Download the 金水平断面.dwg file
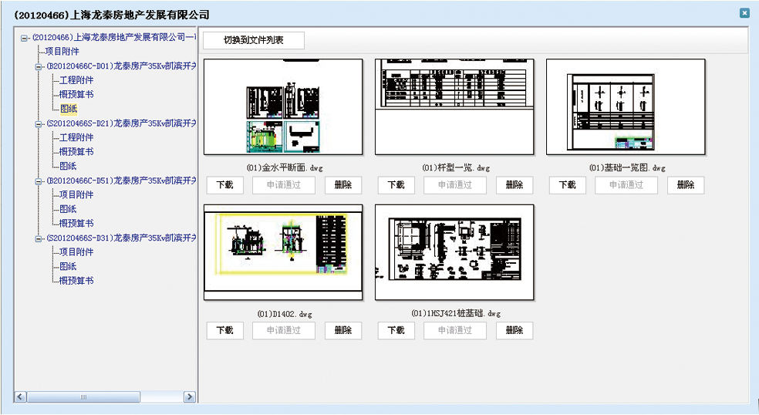Viewport: 759px width, 415px height. 224,185
